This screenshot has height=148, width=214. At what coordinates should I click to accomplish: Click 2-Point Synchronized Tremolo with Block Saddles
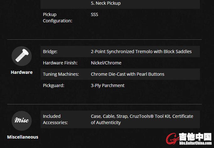pos(141,52)
